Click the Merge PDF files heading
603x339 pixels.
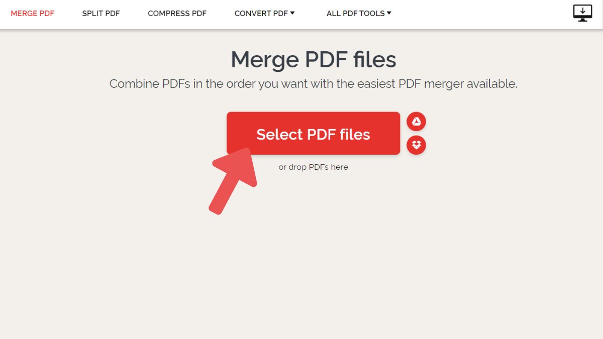pyautogui.click(x=313, y=59)
